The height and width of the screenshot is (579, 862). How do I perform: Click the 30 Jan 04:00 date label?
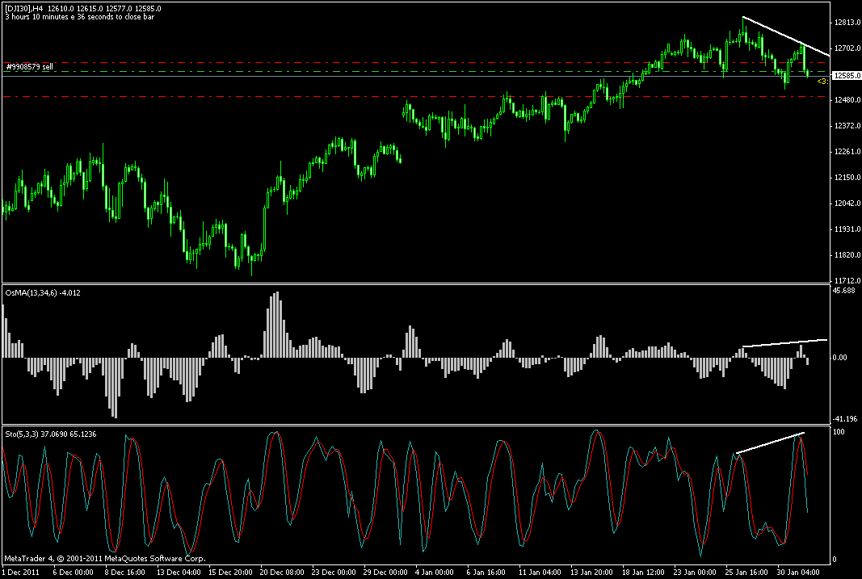click(x=799, y=573)
